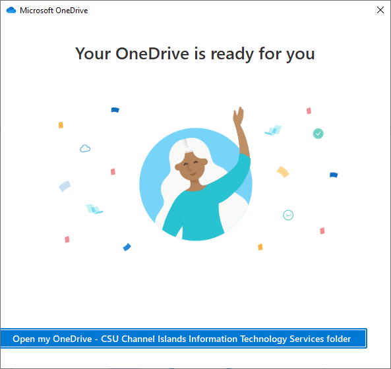Image resolution: width=391 pixels, height=369 pixels.
Task: Click the teal clock icon
Action: 288,215
